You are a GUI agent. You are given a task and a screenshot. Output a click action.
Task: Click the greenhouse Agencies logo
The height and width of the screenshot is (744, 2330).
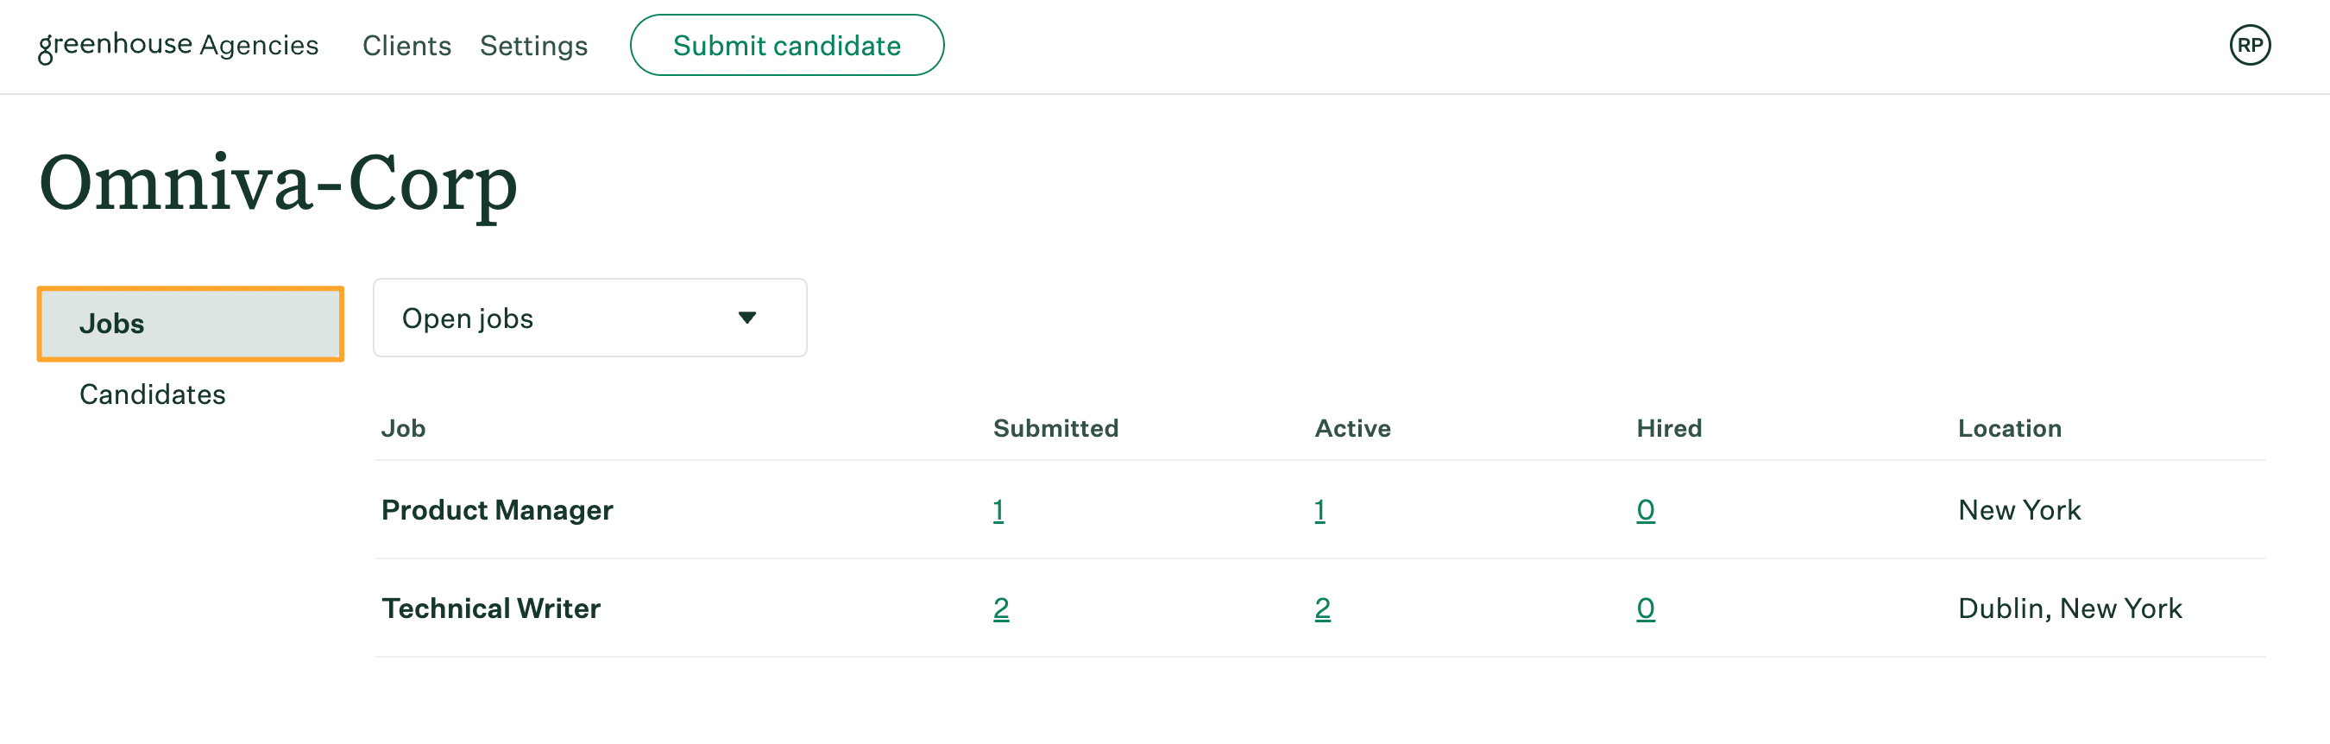pyautogui.click(x=178, y=45)
